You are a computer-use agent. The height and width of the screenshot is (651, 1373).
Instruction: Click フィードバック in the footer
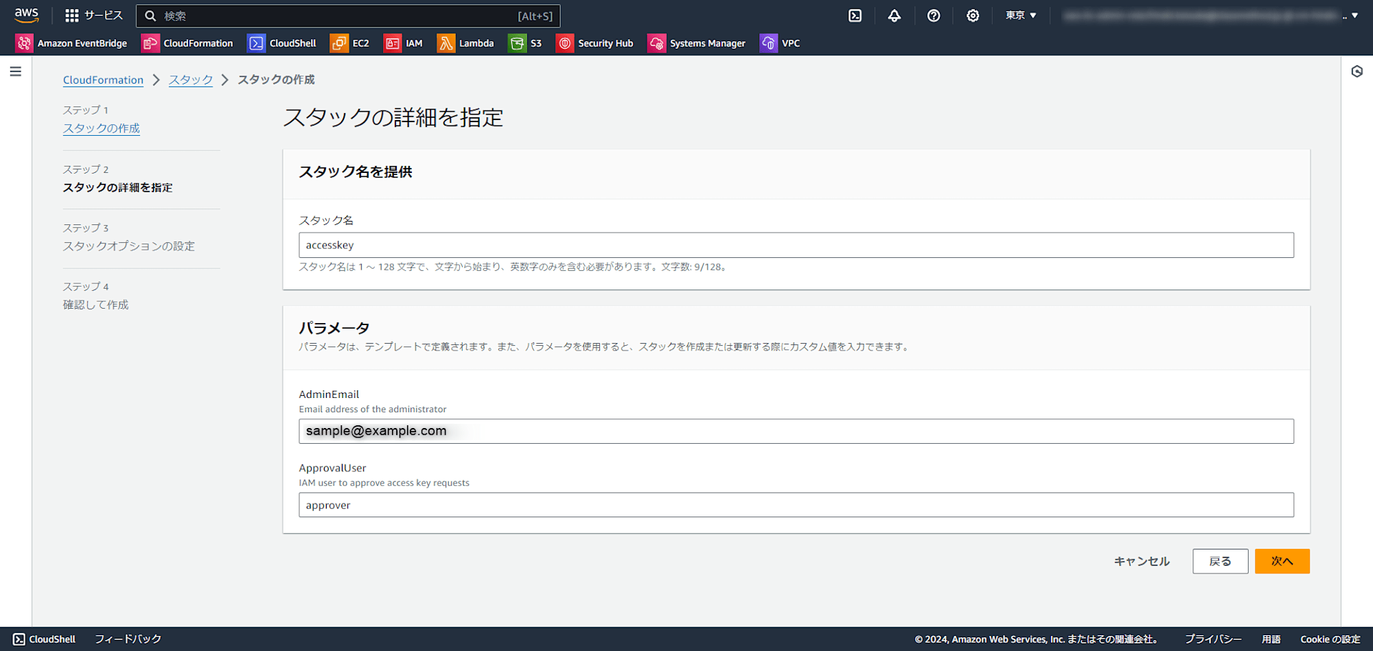click(x=128, y=639)
